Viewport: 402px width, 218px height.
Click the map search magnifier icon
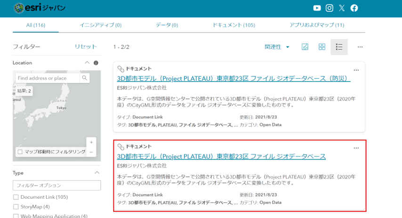tap(85, 78)
